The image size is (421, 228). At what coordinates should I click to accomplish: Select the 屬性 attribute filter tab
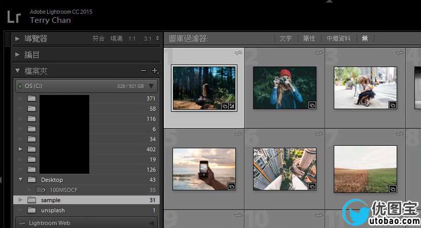[309, 39]
